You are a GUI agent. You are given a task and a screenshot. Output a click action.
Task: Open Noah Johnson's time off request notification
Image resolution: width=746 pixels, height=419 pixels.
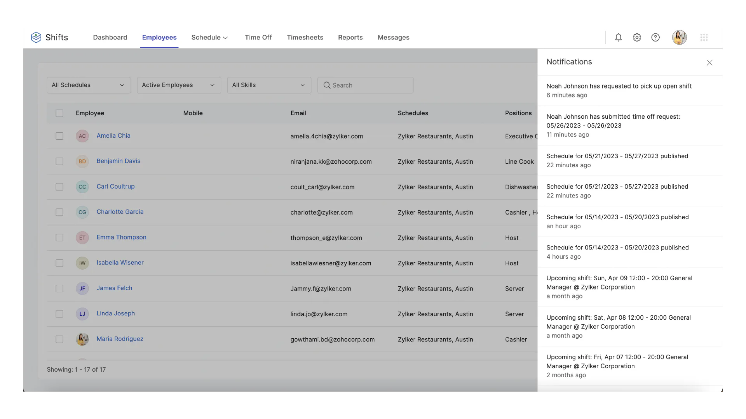tap(630, 125)
